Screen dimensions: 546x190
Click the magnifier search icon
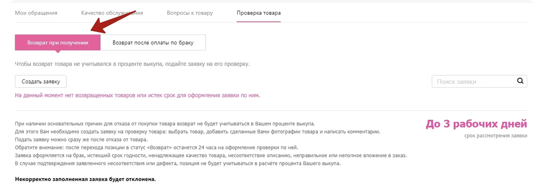520,81
